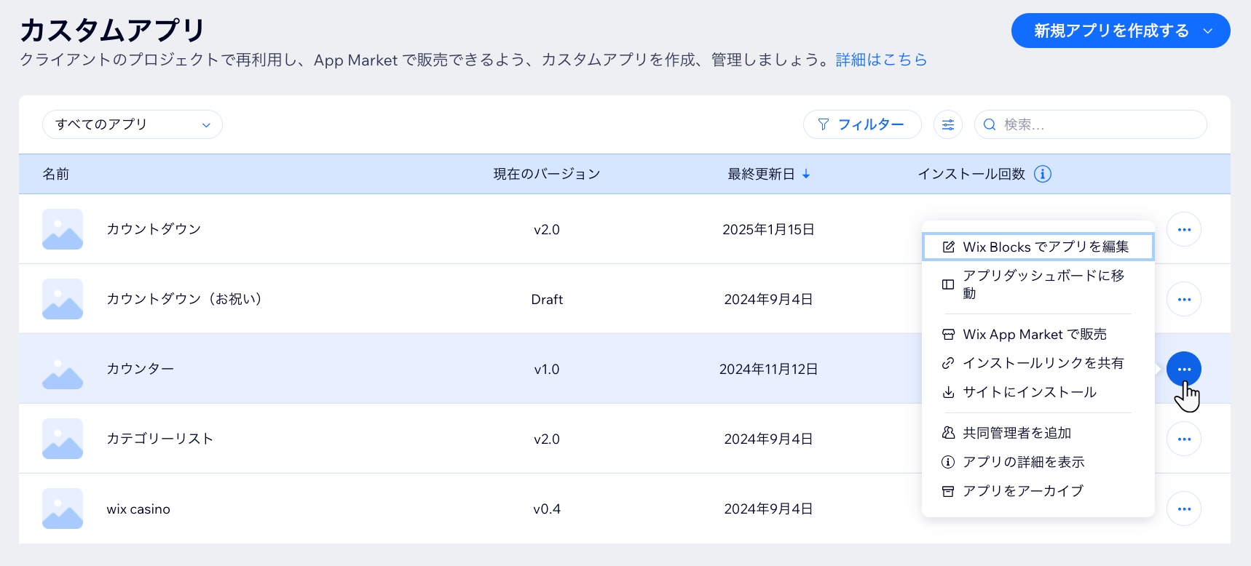
Task: Choose インストールリンクを共有 menu entry
Action: tap(1042, 363)
